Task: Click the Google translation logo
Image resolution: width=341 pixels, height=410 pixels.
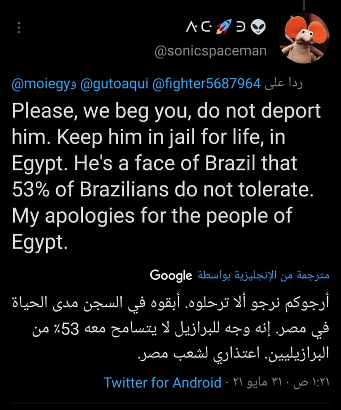Action: [171, 275]
